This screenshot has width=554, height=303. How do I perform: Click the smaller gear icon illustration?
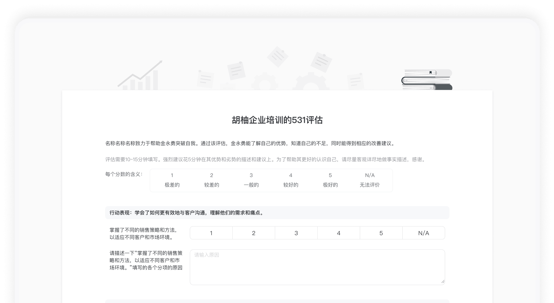[x=265, y=85]
